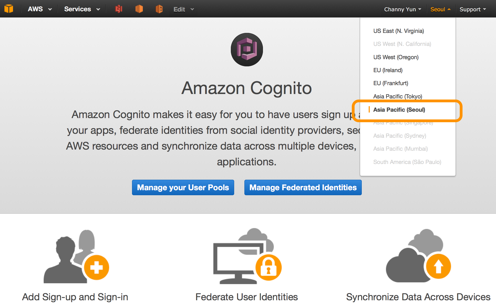Select Asia Pacific (Mumbai) region
Image resolution: width=496 pixels, height=308 pixels.
coord(401,149)
